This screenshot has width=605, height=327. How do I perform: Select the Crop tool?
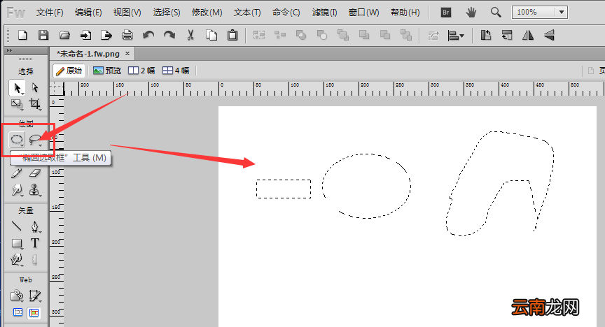tap(35, 104)
